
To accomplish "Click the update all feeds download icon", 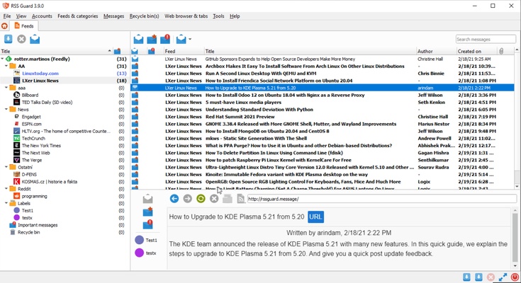I will [x=9, y=39].
